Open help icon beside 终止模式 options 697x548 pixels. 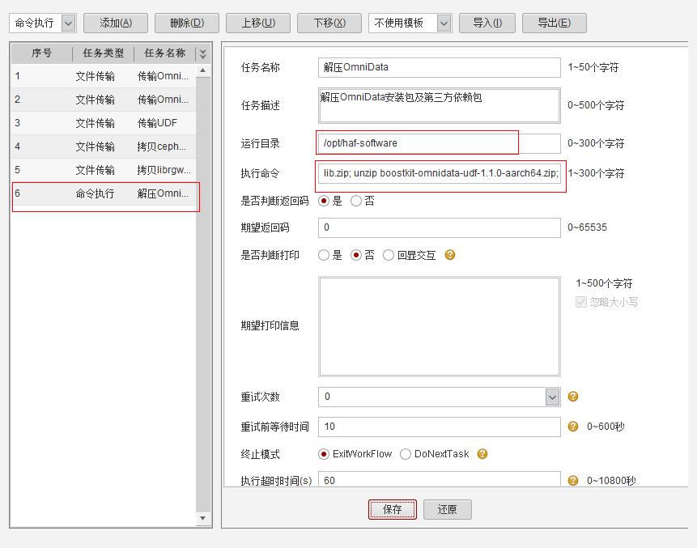482,454
